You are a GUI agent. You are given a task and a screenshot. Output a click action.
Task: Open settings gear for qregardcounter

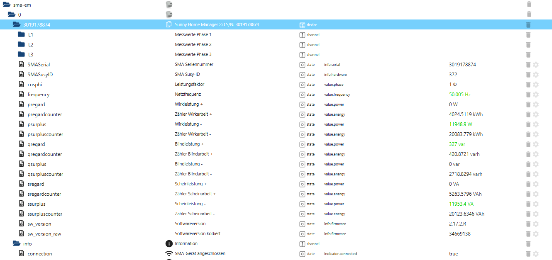[x=536, y=154]
